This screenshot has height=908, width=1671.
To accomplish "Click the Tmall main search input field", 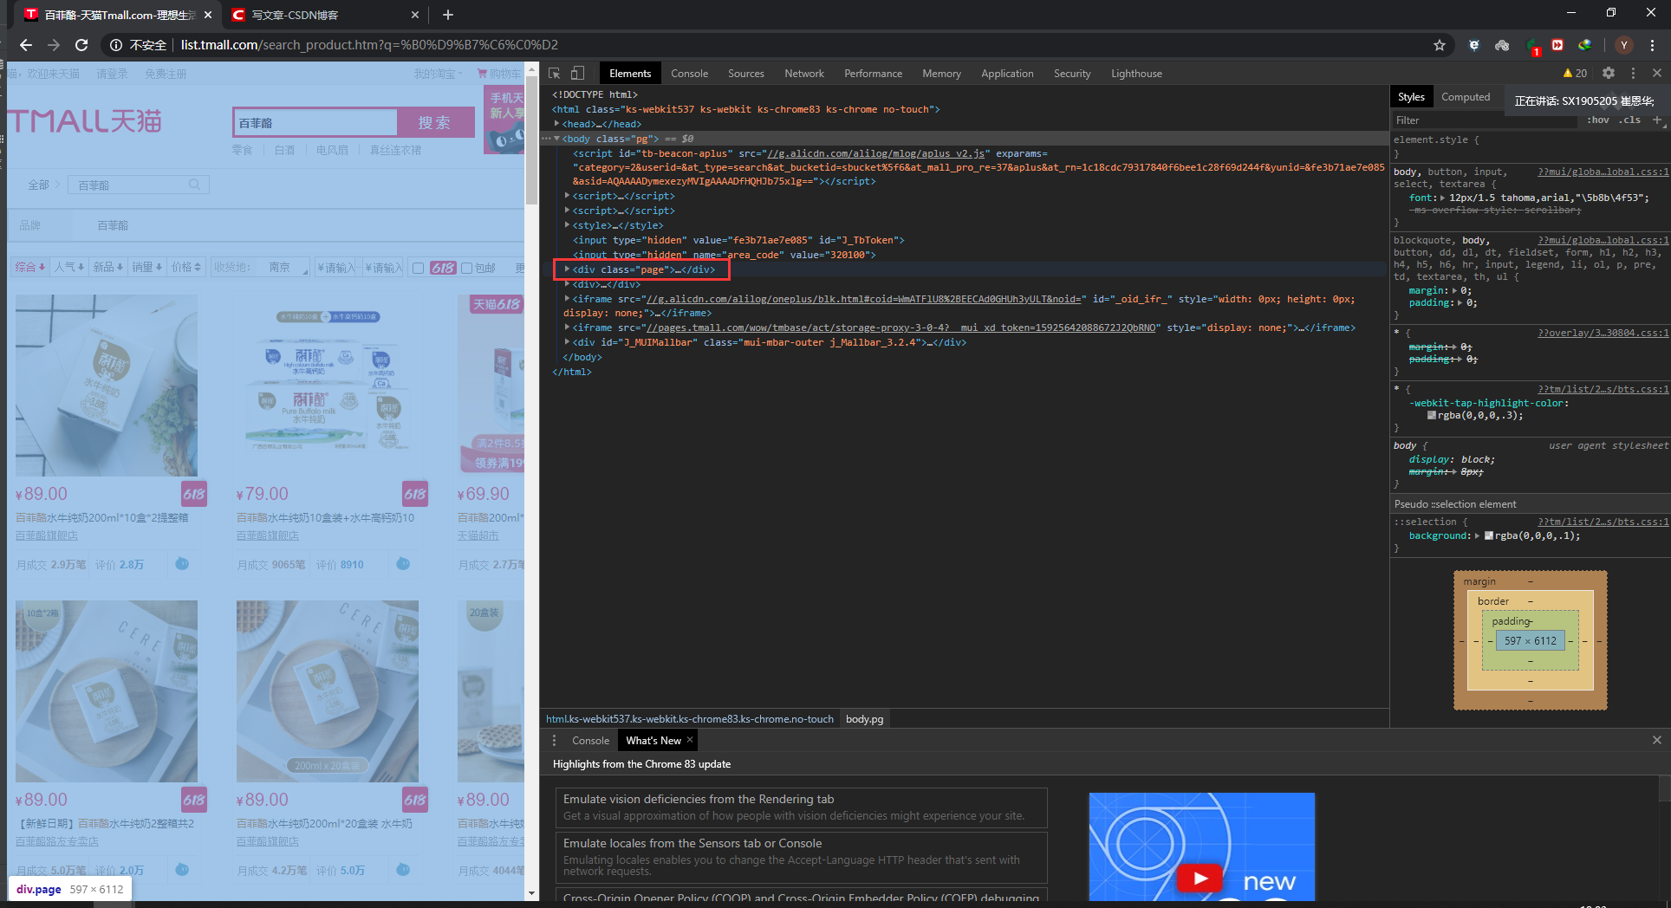I will coord(315,123).
